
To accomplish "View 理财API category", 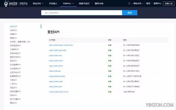I will point(13,103).
